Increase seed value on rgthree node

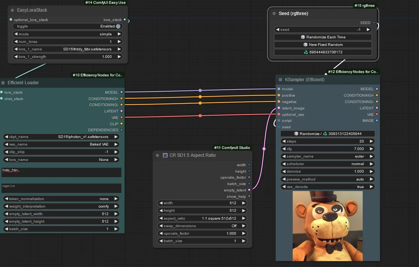point(368,29)
